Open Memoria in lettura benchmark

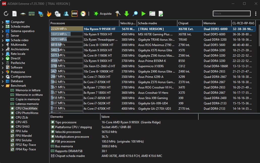[28, 90]
